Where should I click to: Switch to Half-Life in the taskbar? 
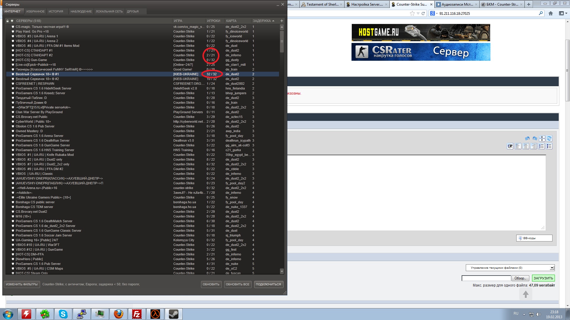155,314
